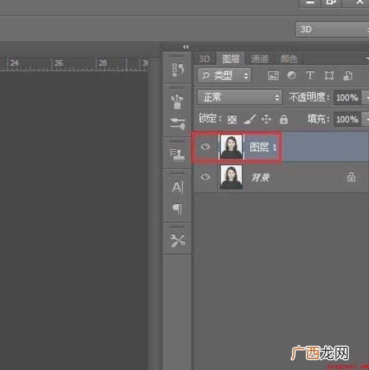Open the 类型 filter dropdown
This screenshot has height=370, width=369.
225,75
